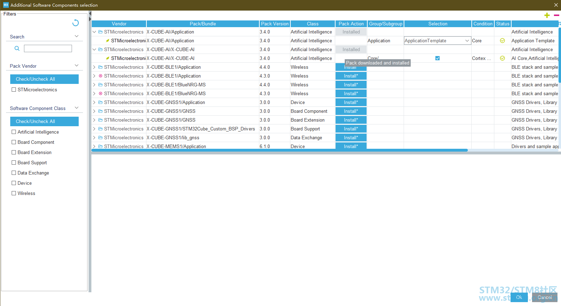
Task: Click the green status check for Cortex row
Action: [502, 58]
